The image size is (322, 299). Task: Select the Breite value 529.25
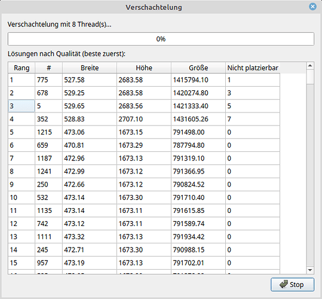point(90,93)
